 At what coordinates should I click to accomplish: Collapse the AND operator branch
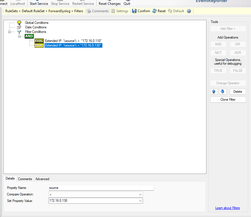[x=19, y=36]
